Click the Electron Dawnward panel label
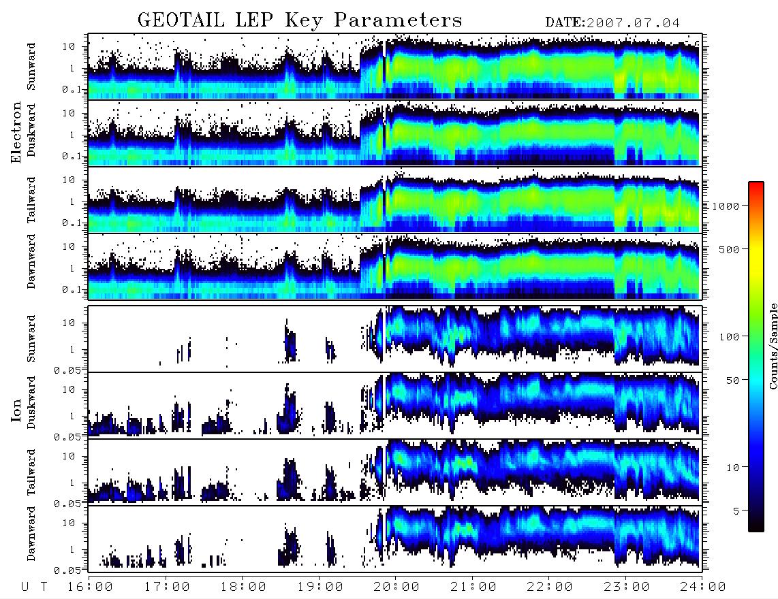This screenshot has width=778, height=599. (31, 262)
